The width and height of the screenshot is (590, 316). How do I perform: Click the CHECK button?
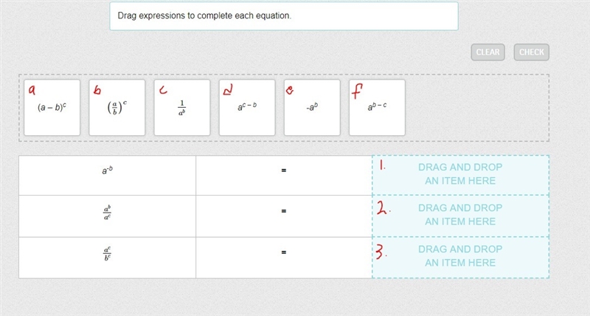click(x=531, y=52)
